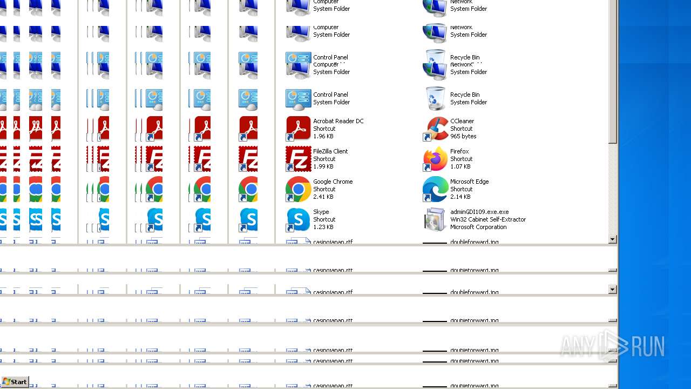Click the Microsoft Corporation publisher text

click(x=478, y=227)
